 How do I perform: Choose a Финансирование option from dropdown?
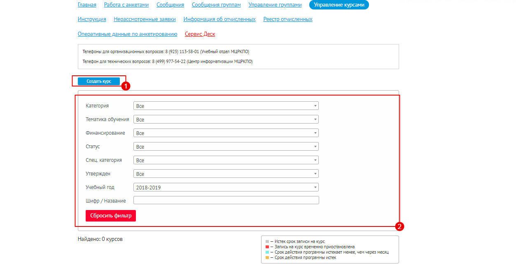[226, 133]
